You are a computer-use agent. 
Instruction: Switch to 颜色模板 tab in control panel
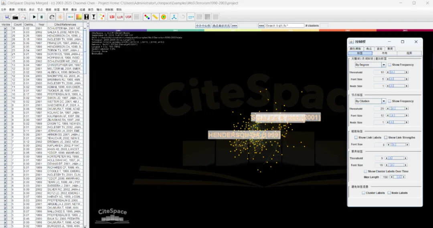[355, 48]
